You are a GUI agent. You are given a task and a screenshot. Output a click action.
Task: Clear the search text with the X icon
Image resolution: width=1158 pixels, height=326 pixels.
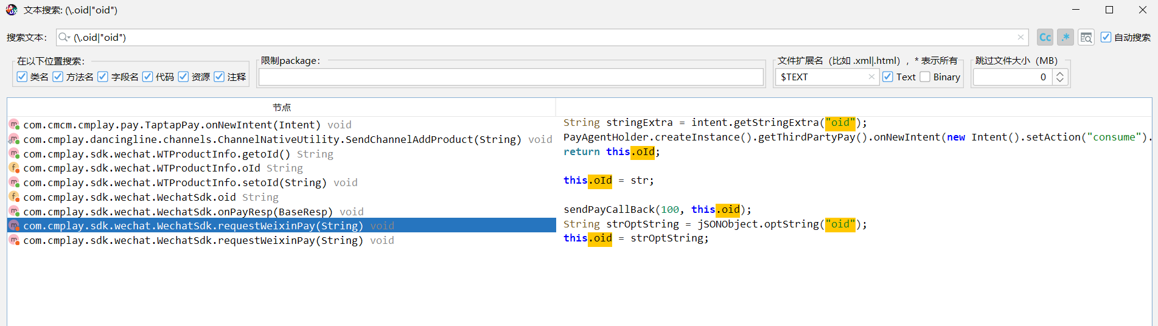[x=1020, y=37]
